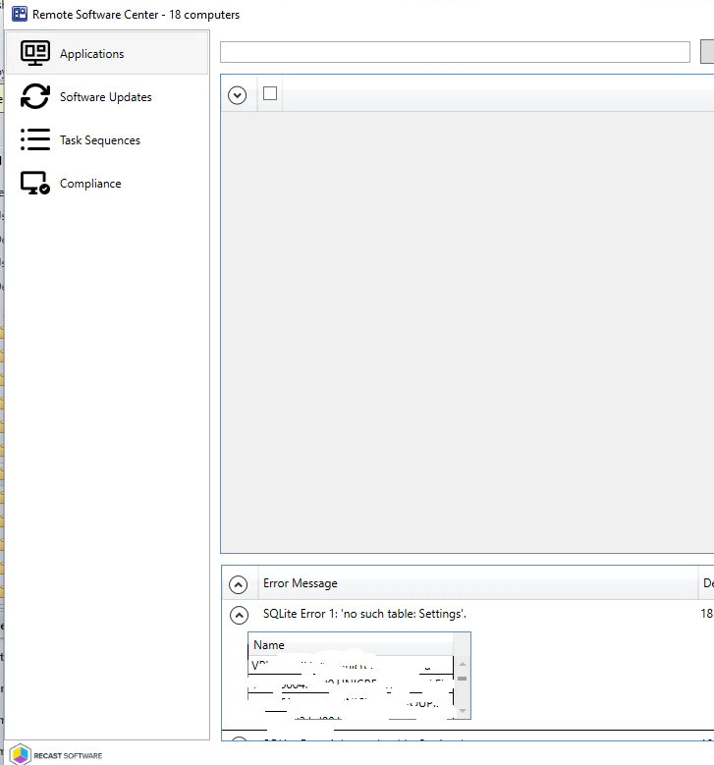Click the Software Updates refresh-arrows icon

[x=35, y=96]
